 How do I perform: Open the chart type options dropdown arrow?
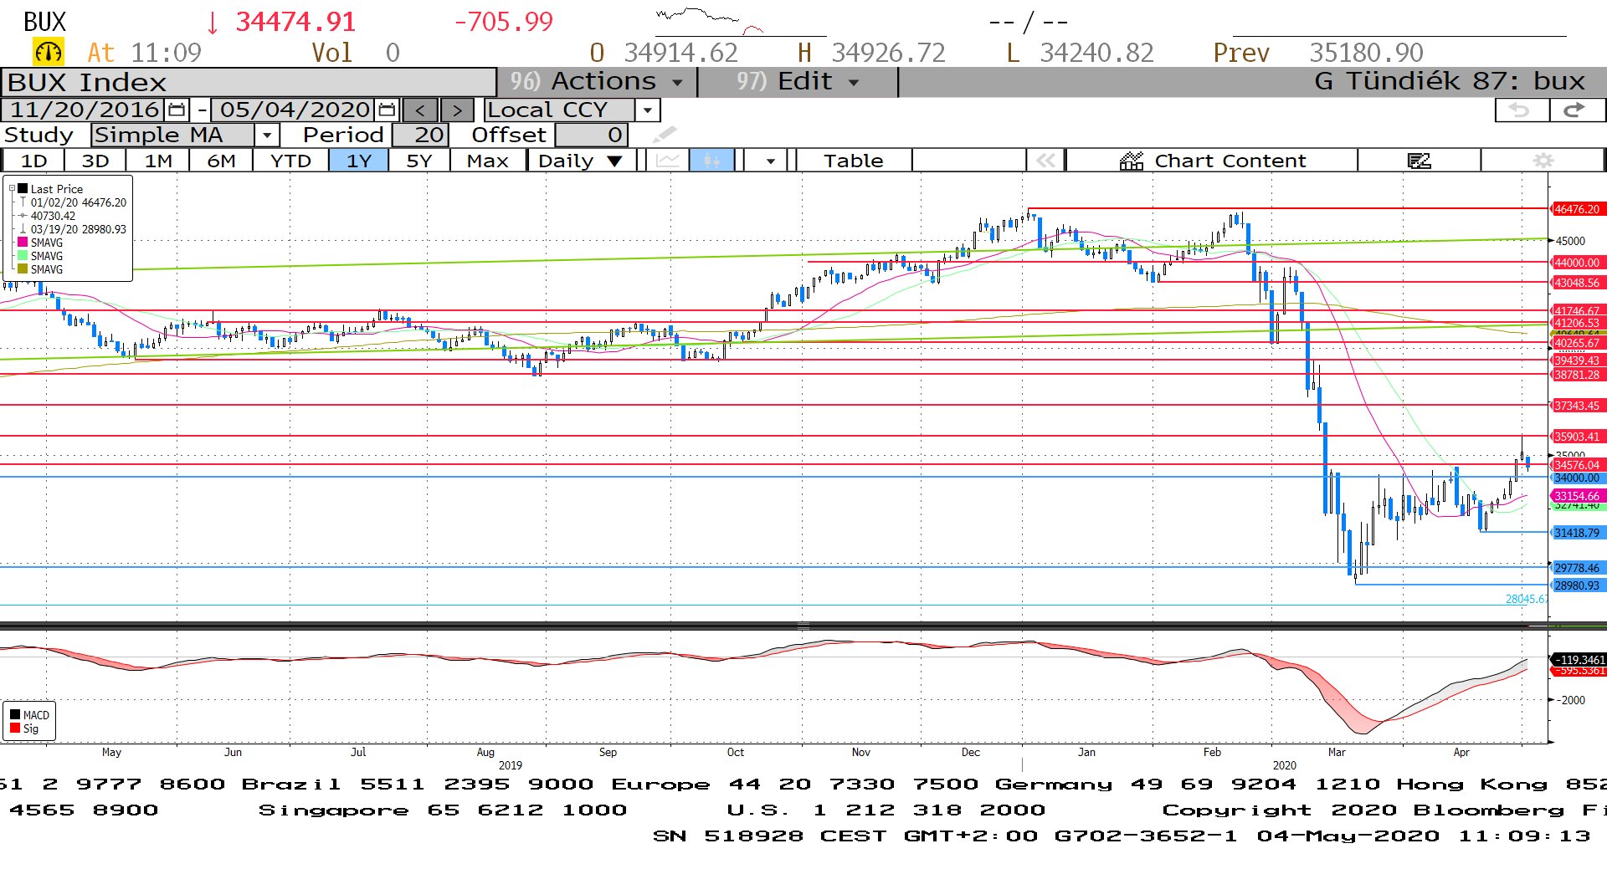coord(770,161)
